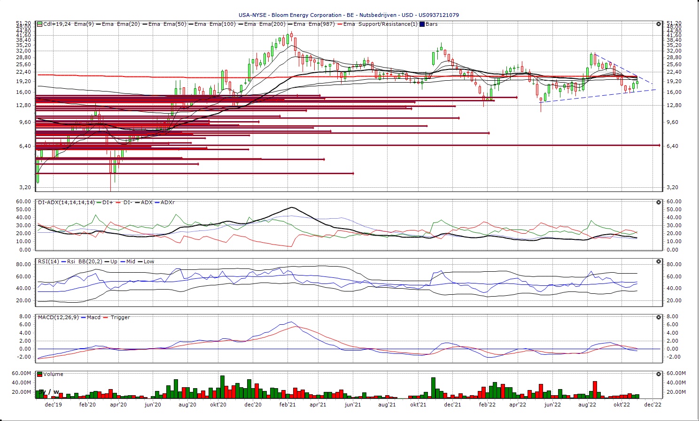Select the DI+ legend entry
Viewport: 699px width, 421px height.
click(x=108, y=202)
